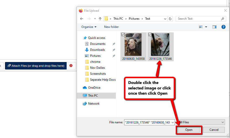230x138 pixels.
Task: Click the New folder button
Action: 111,27
